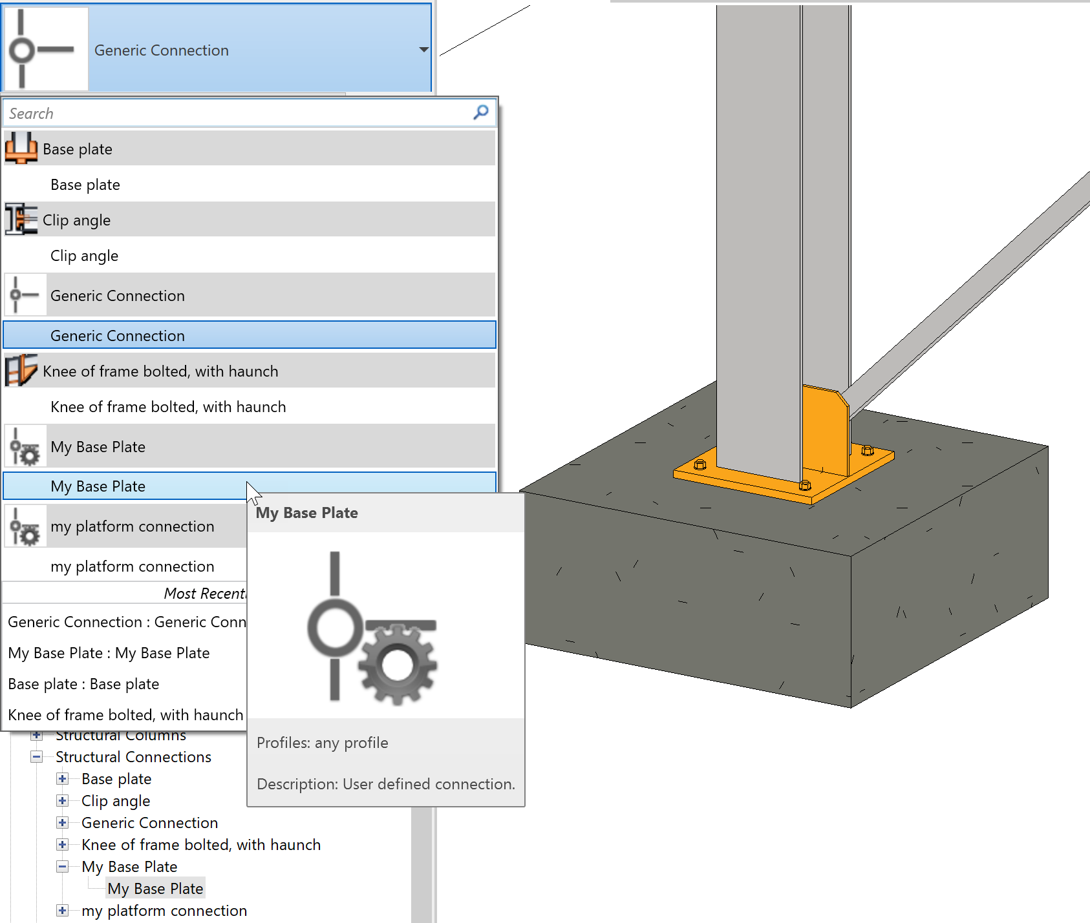Collapse the My Base Plate tree node

62,866
